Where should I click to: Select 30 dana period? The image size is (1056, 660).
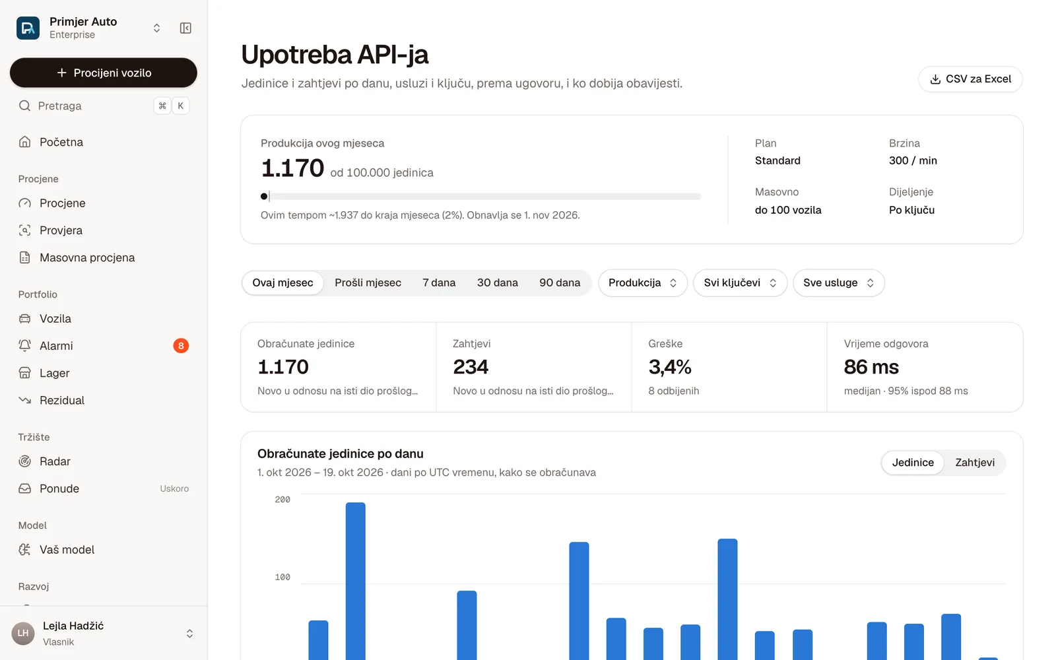498,282
